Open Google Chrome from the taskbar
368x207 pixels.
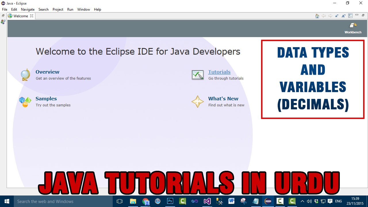tap(145, 201)
